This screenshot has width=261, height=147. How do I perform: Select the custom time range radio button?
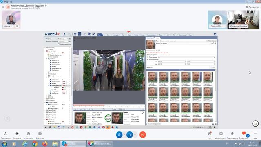click(148, 59)
